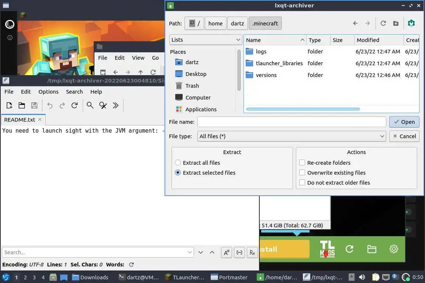The height and width of the screenshot is (283, 425).
Task: Show more toolbar items in the text editor
Action: tap(115, 105)
